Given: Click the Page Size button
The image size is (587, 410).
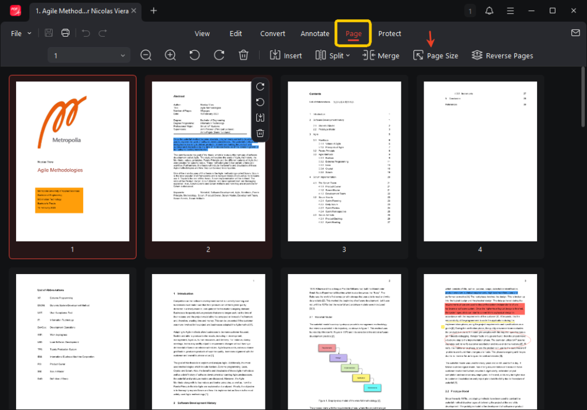Looking at the screenshot, I should (x=436, y=56).
